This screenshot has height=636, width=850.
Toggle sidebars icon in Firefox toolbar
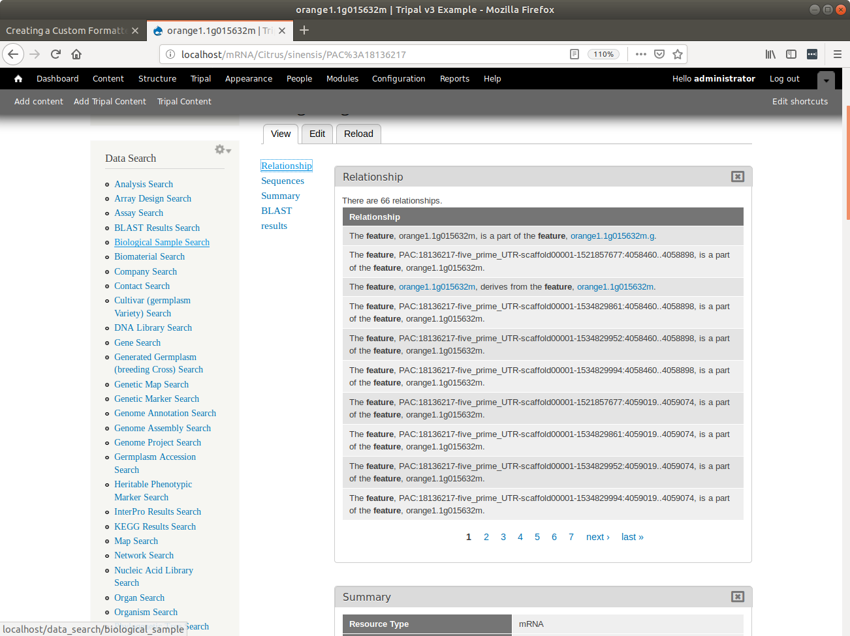pos(791,54)
